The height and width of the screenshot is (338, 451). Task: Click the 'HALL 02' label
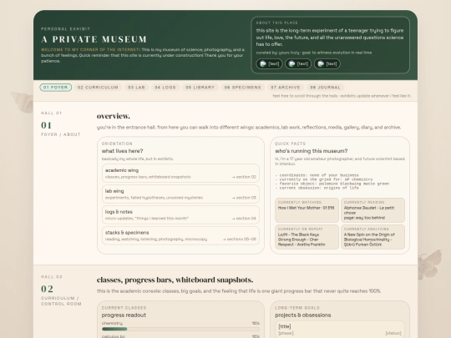pos(52,277)
